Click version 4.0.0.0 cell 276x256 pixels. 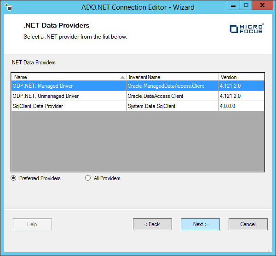tap(241, 106)
